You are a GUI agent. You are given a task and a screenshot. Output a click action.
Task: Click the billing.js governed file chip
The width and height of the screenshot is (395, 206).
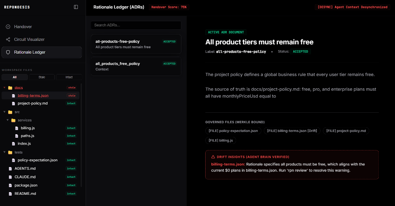221,140
